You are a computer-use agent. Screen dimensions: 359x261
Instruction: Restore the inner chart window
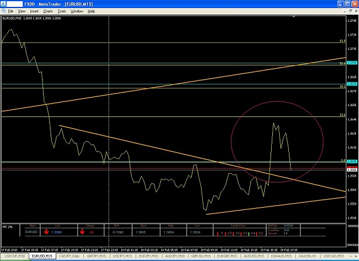point(350,11)
